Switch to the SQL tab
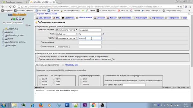Viewport: 193px width, 108px height. tap(56, 18)
